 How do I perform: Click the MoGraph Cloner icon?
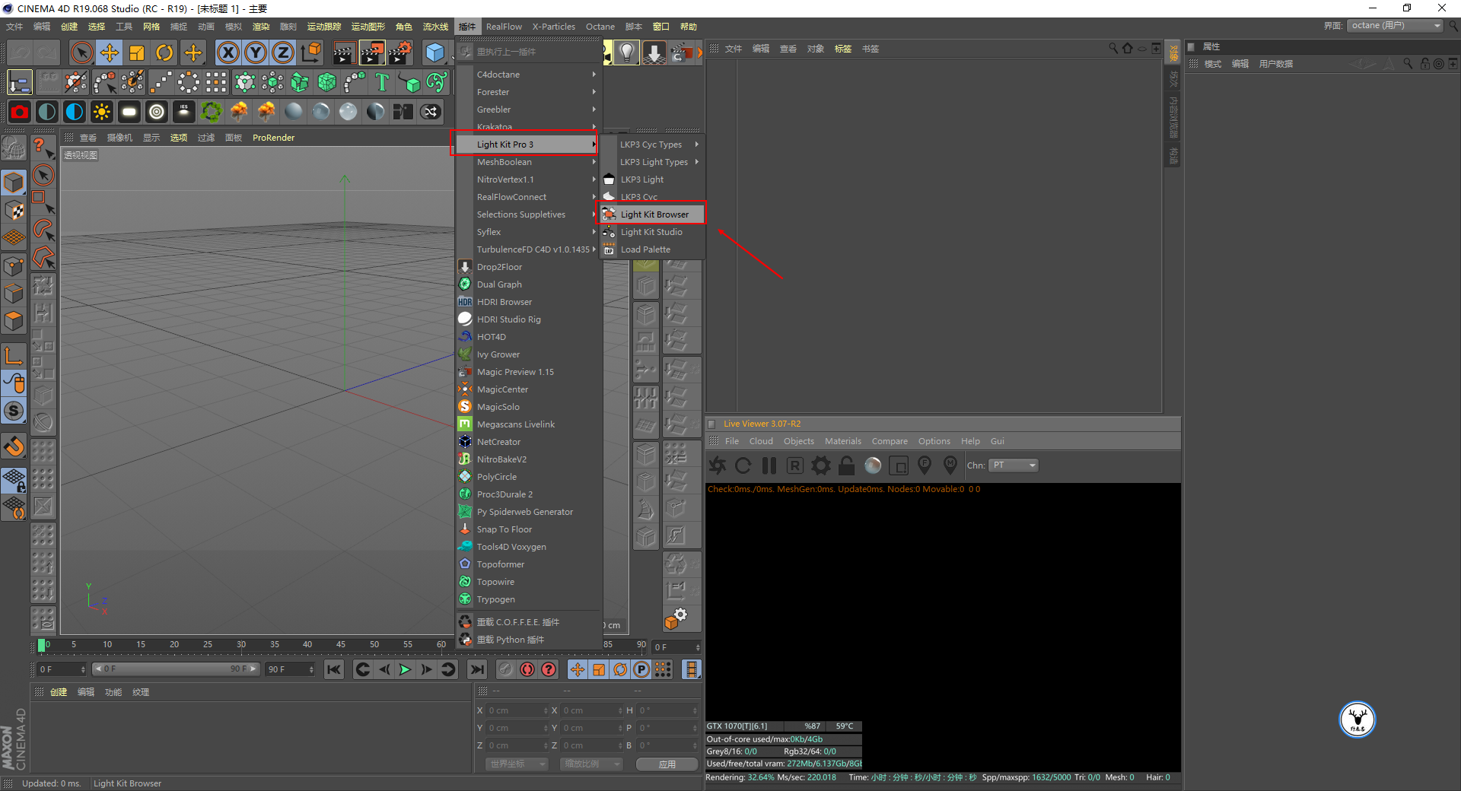[272, 82]
